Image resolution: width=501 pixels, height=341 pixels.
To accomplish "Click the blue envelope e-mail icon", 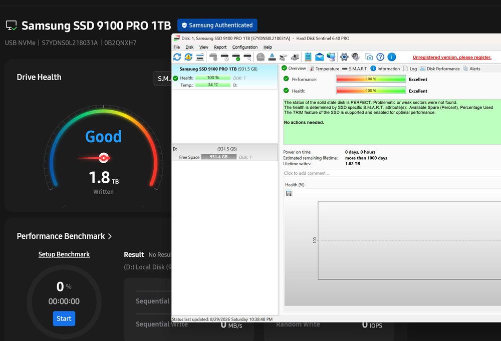I will 320,57.
